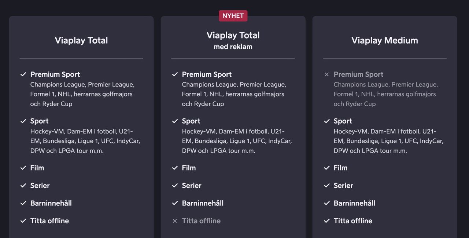
Task: Click Premium Sport label in Viaplay Total
Action: (x=55, y=74)
